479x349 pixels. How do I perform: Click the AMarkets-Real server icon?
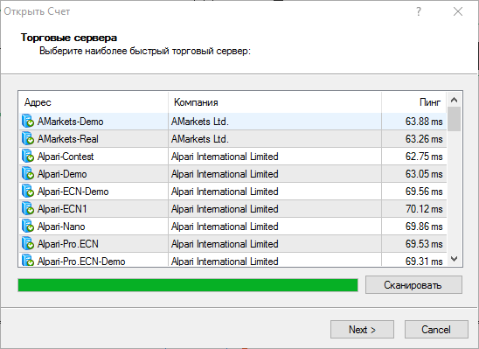point(28,139)
